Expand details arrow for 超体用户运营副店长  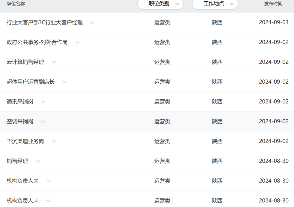pyautogui.click(x=65, y=82)
